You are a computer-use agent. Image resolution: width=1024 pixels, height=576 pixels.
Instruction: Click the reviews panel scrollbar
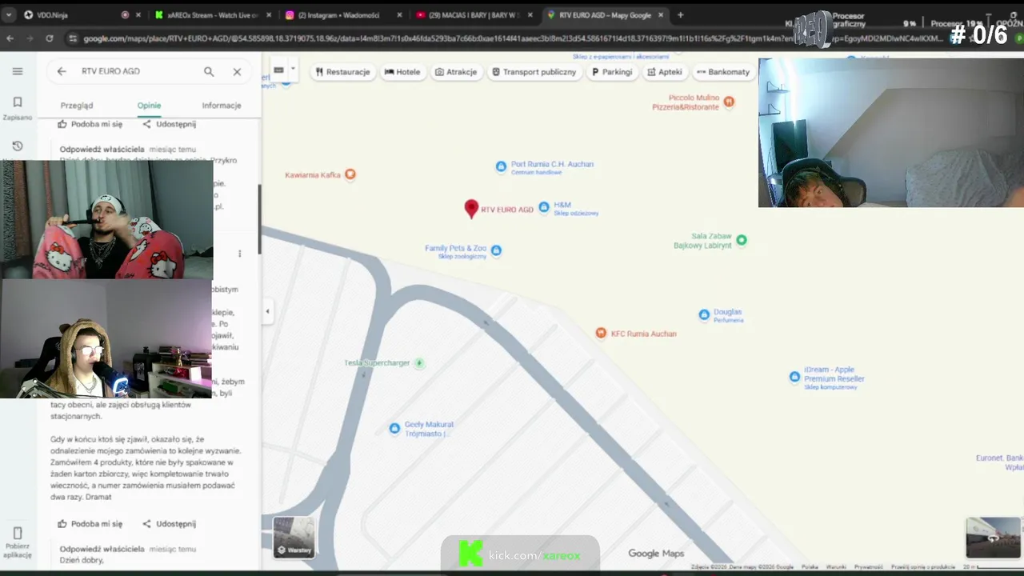258,220
